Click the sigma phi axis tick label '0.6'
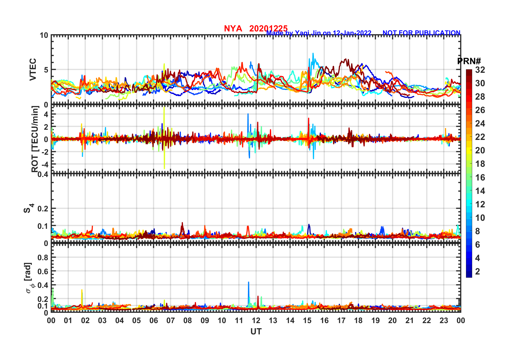512x347 pixels. [x=43, y=271]
